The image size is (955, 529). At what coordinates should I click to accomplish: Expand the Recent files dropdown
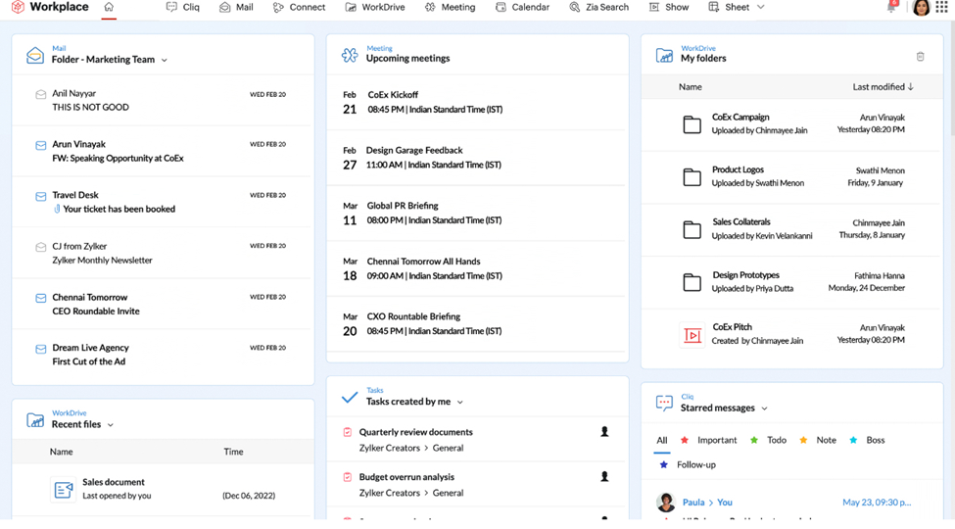[111, 425]
